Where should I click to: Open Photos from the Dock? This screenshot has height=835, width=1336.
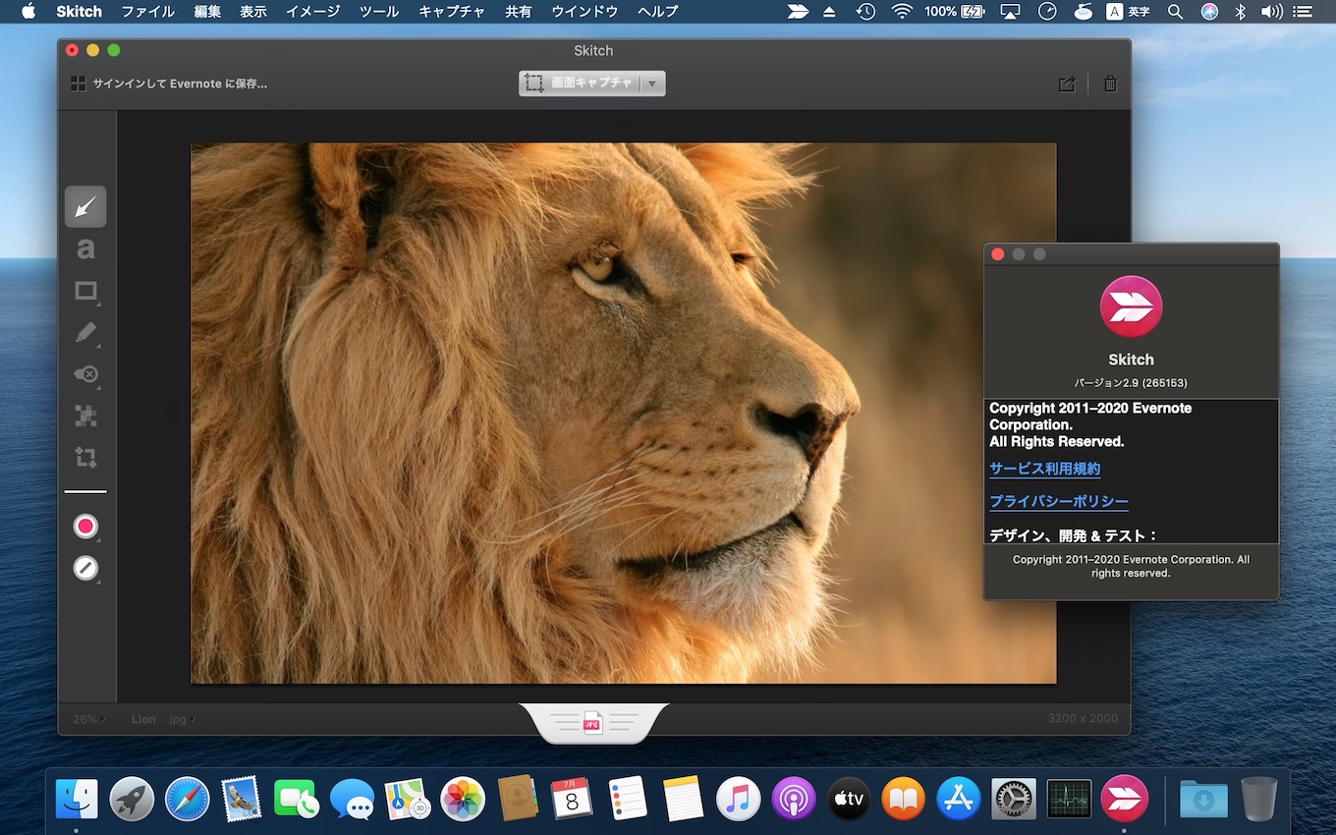[462, 799]
